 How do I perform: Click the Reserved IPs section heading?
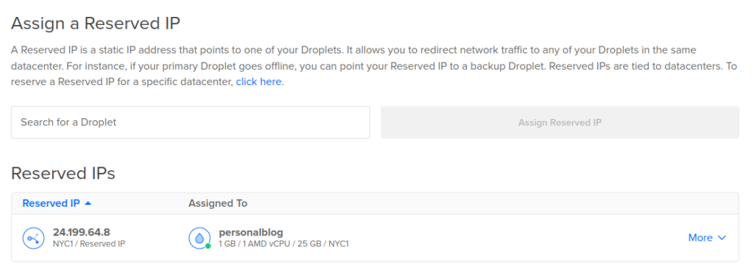click(63, 173)
